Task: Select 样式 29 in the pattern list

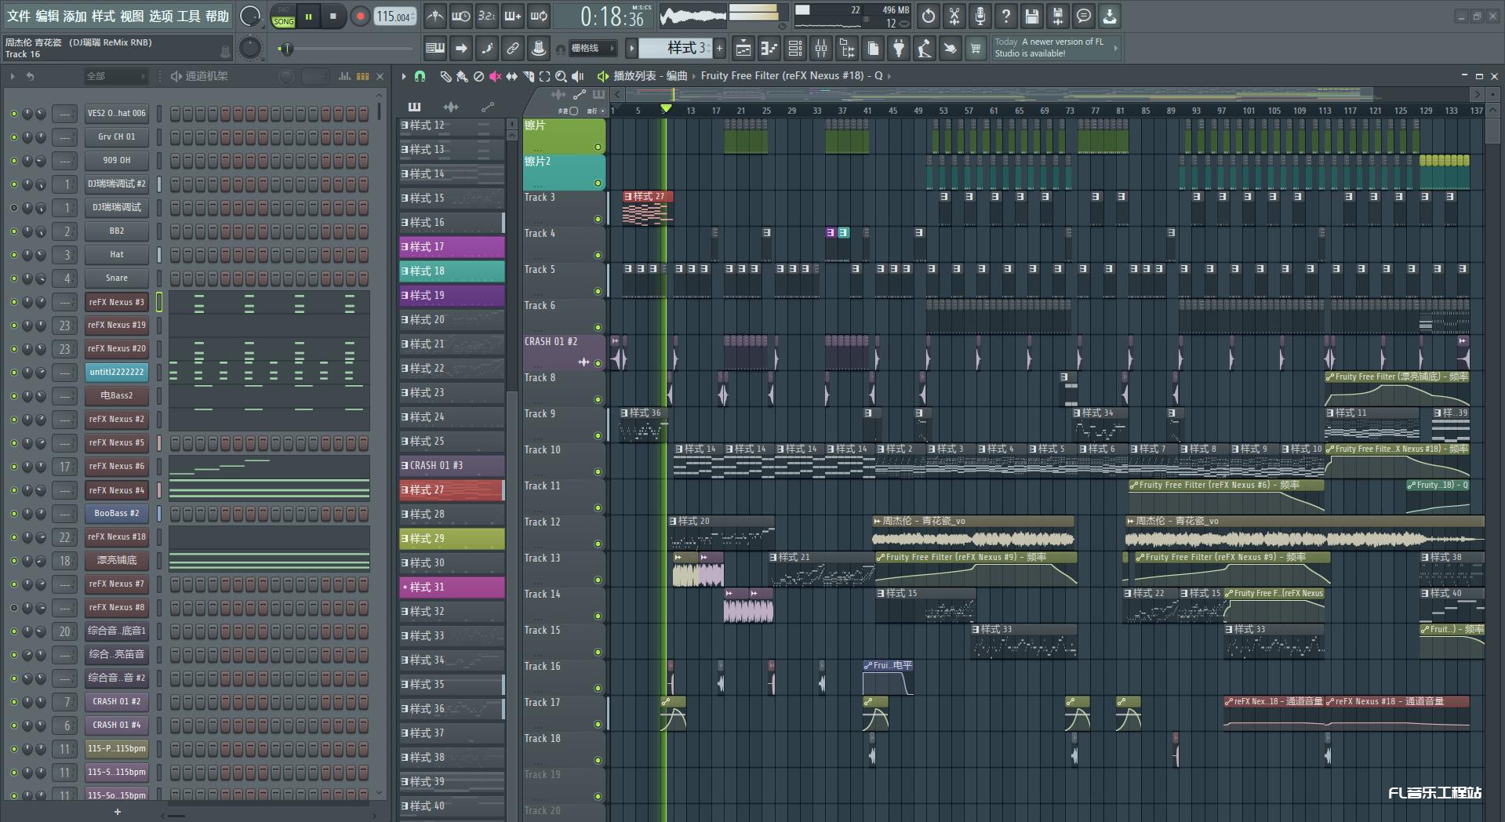Action: click(x=452, y=539)
